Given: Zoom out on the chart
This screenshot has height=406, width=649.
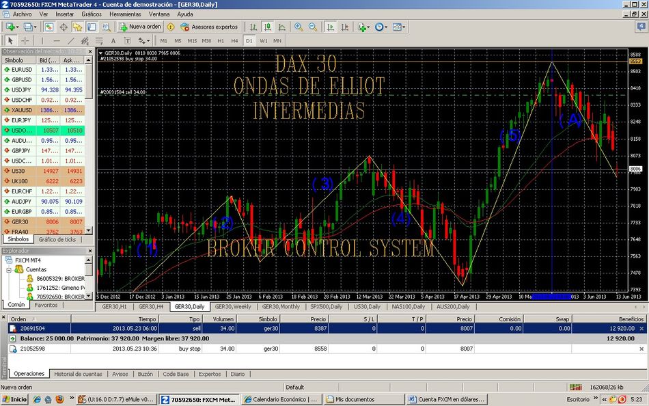Looking at the screenshot, I should 312,27.
